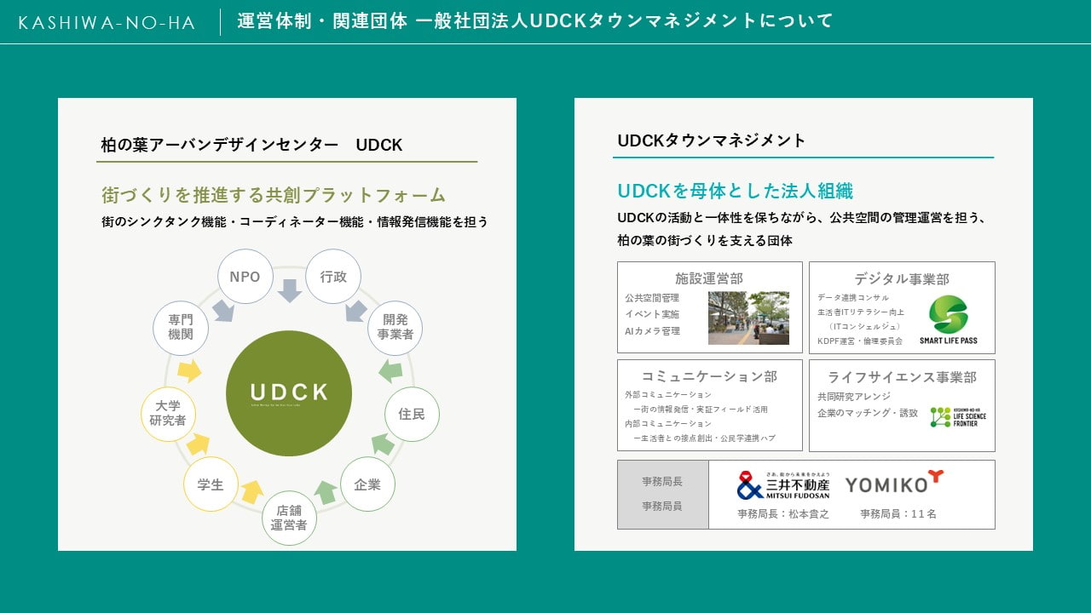Click the street photo in 施設運営部

point(748,318)
